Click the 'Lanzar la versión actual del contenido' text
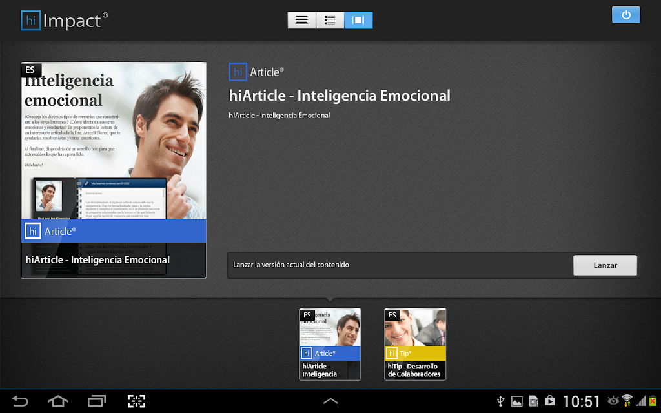This screenshot has height=413, width=661. (291, 265)
